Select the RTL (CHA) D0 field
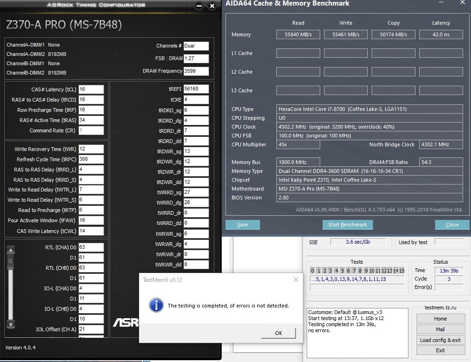Screen dimensions: 471x362 91,247
